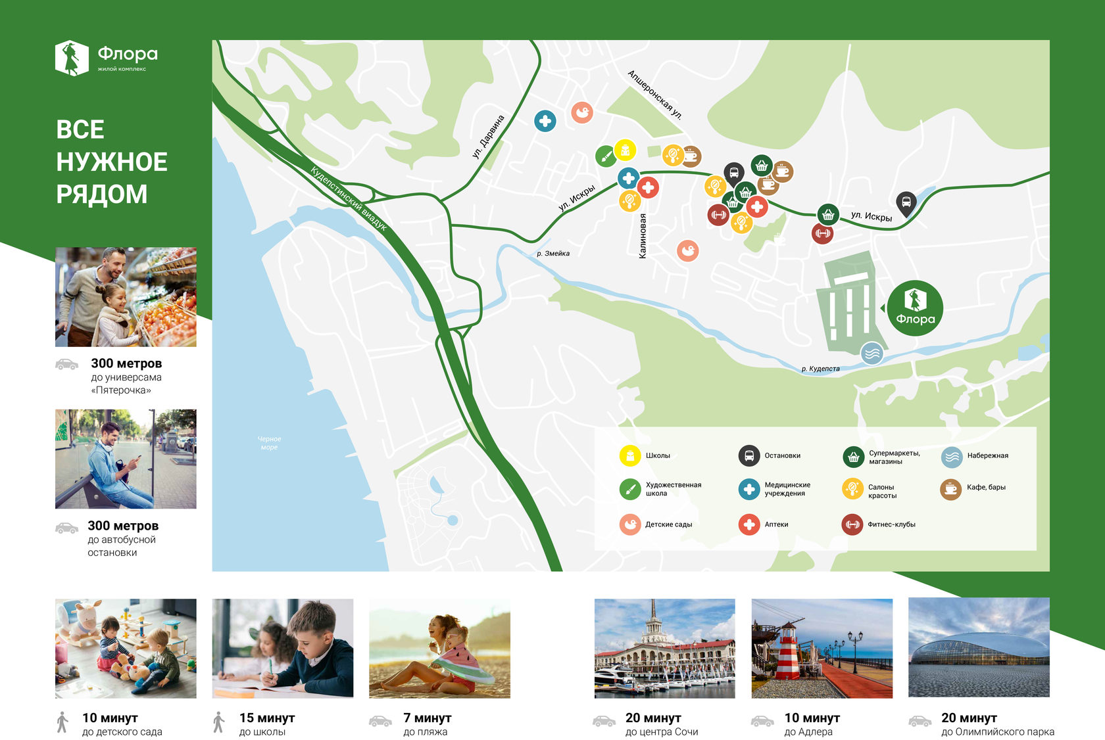Click the Остановки bus icon in legend
Viewport: 1105px width, 740px height.
[749, 455]
